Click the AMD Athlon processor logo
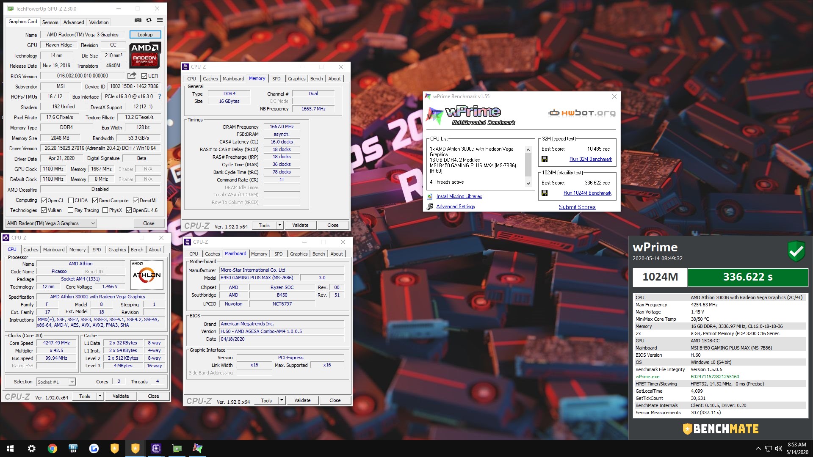813x457 pixels. [x=147, y=275]
